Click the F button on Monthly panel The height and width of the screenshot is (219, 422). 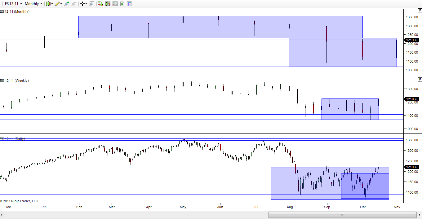click(x=420, y=11)
